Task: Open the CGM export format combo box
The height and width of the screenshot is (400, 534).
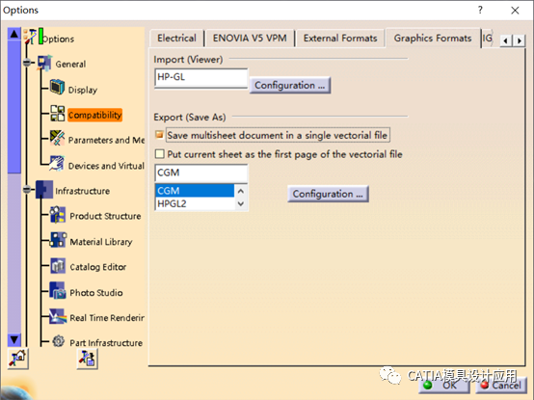Action: tap(201, 173)
